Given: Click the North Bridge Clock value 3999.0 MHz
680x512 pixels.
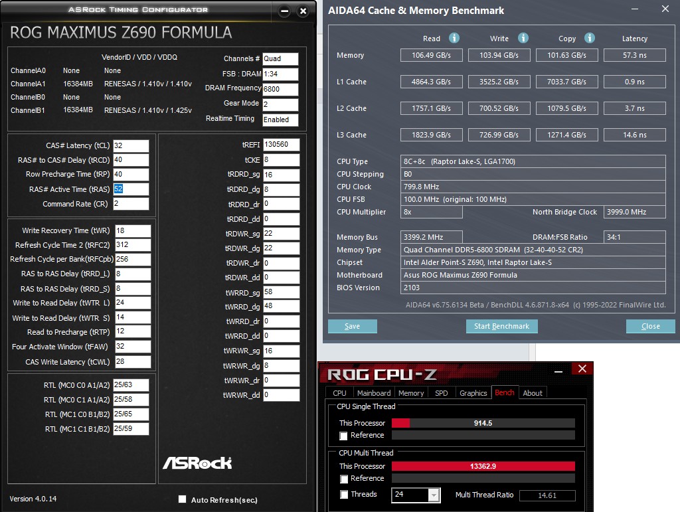Looking at the screenshot, I should pyautogui.click(x=635, y=212).
